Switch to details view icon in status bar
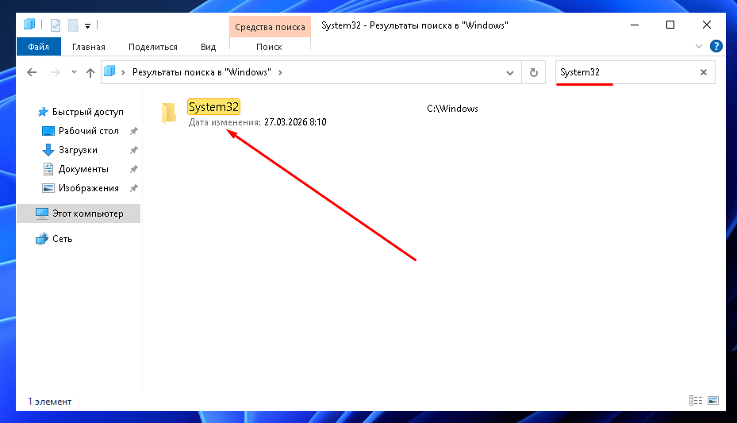The height and width of the screenshot is (423, 737). pyautogui.click(x=696, y=401)
